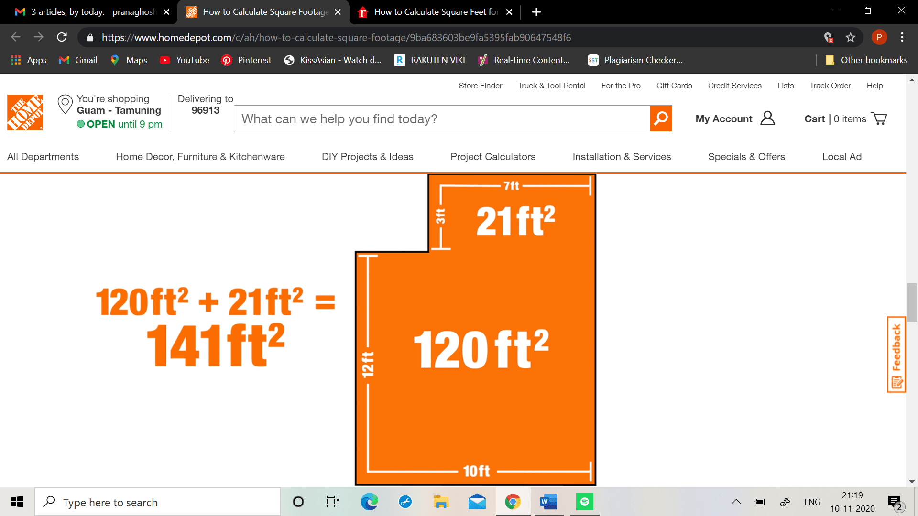The width and height of the screenshot is (918, 516).
Task: Click the store location pin icon
Action: 65,104
